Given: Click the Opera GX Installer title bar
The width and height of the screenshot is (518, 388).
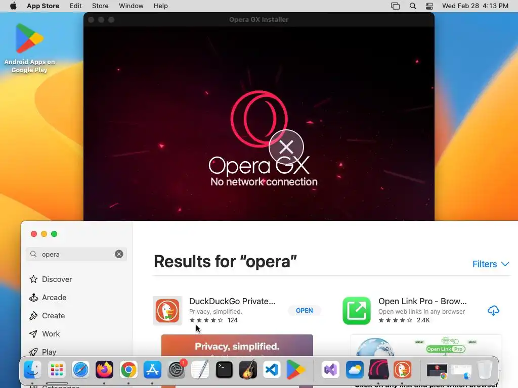Looking at the screenshot, I should click(x=258, y=20).
